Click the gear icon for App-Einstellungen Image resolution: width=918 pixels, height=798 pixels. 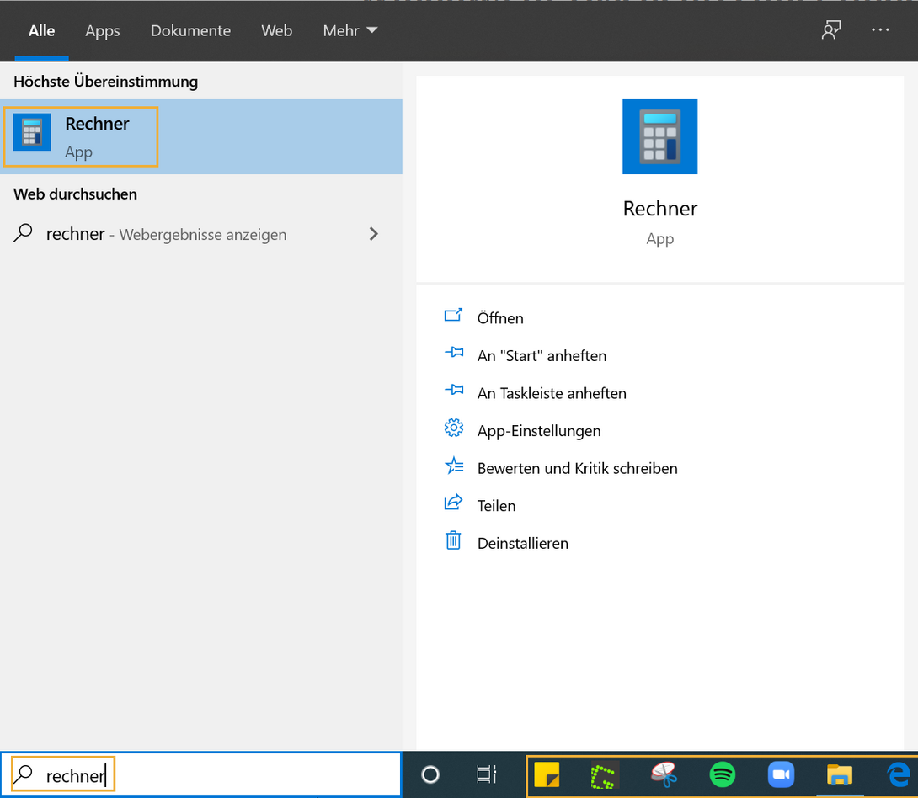(x=454, y=429)
